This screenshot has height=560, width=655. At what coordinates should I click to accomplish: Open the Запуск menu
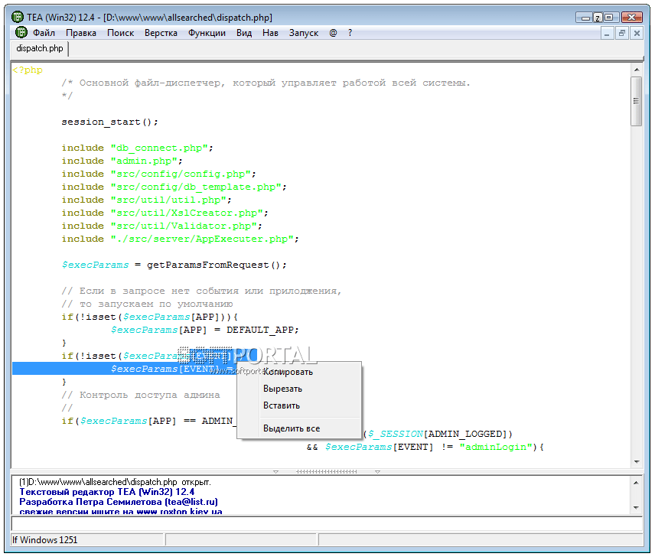coord(304,33)
